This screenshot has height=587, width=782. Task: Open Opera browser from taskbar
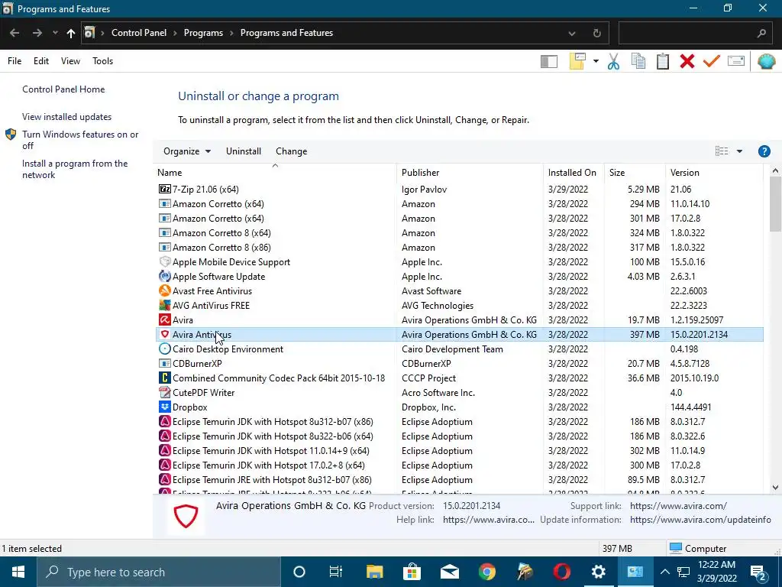click(x=561, y=572)
